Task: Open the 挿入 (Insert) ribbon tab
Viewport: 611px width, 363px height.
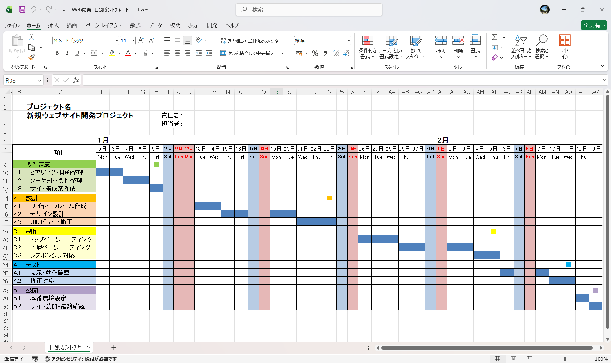Action: tap(53, 25)
